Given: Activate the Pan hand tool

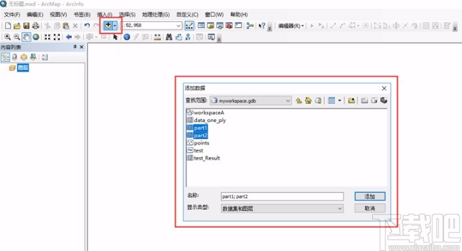Looking at the screenshot, I should point(26,37).
